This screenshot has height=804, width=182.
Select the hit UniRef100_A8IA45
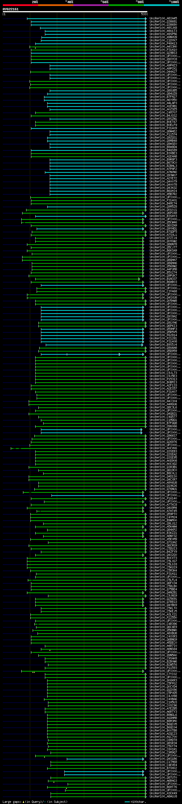coord(163,19)
